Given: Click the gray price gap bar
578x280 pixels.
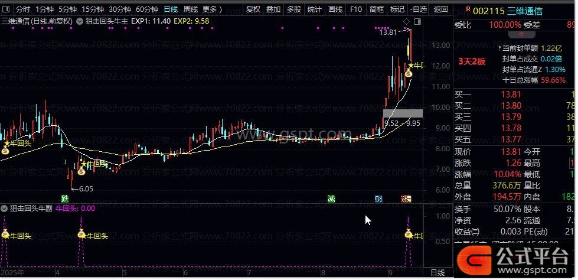Looking at the screenshot, I should coord(403,113).
